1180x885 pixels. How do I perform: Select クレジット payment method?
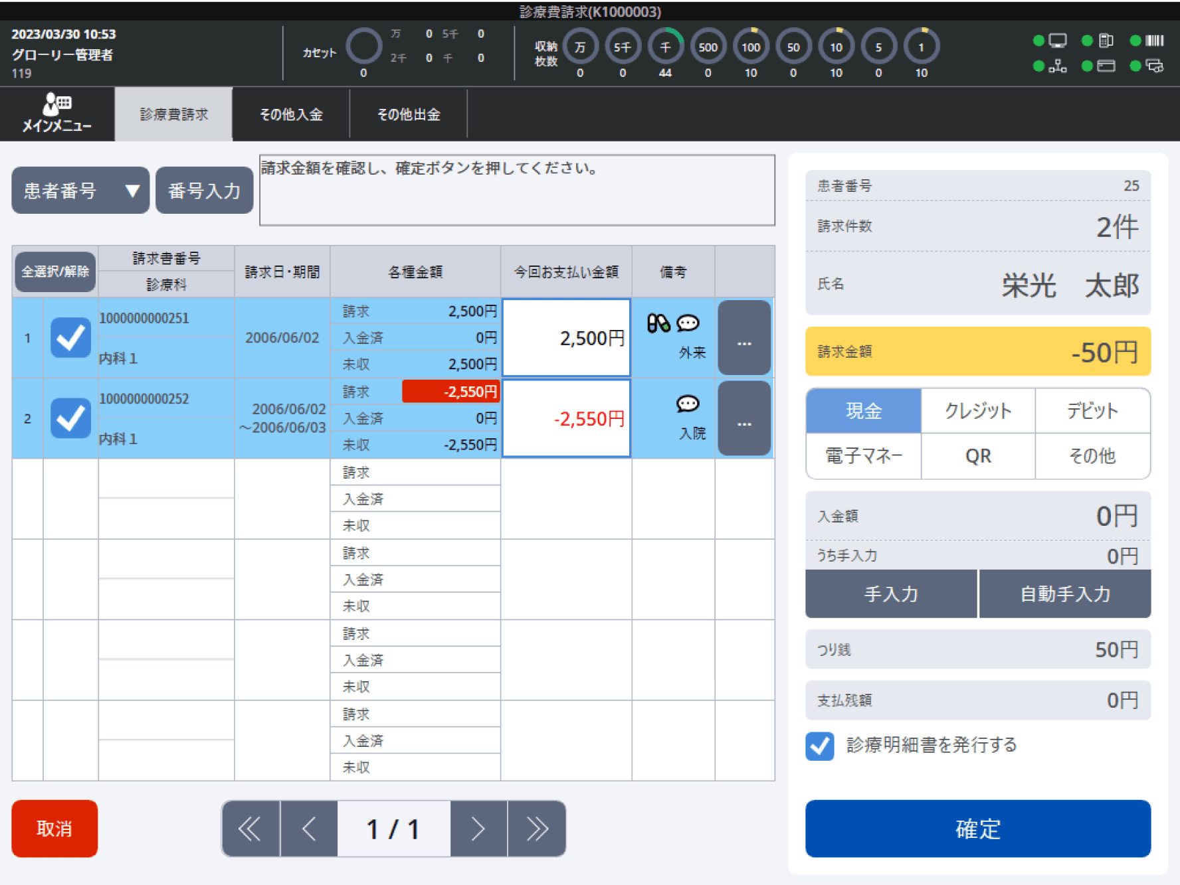(978, 411)
